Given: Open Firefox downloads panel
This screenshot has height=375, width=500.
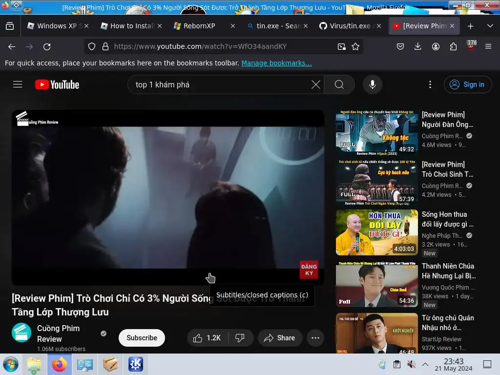Looking at the screenshot, I should tap(418, 46).
